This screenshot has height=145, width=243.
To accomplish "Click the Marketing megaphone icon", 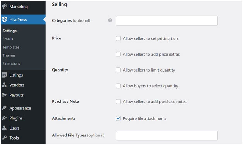I will point(4,6).
